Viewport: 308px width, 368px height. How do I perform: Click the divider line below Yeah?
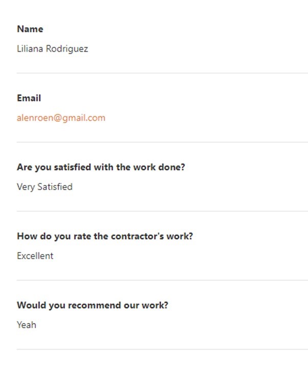pos(162,350)
